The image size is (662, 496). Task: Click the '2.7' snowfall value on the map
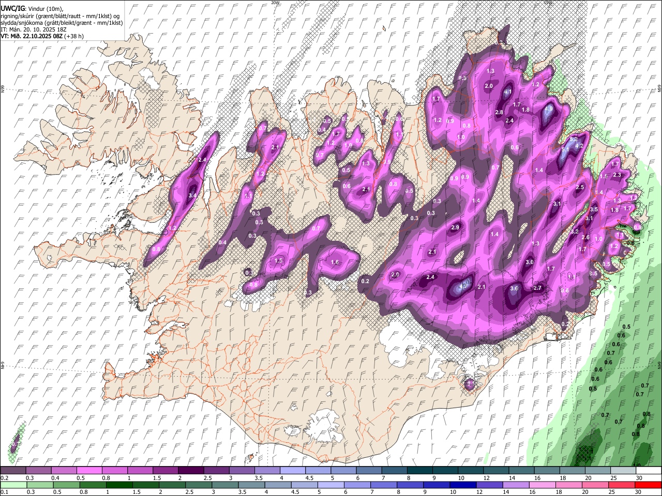(537, 288)
